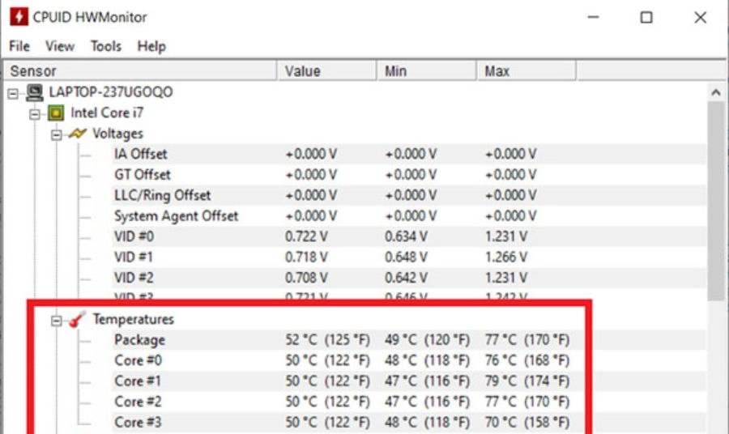
Task: Open the View menu
Action: (59, 46)
